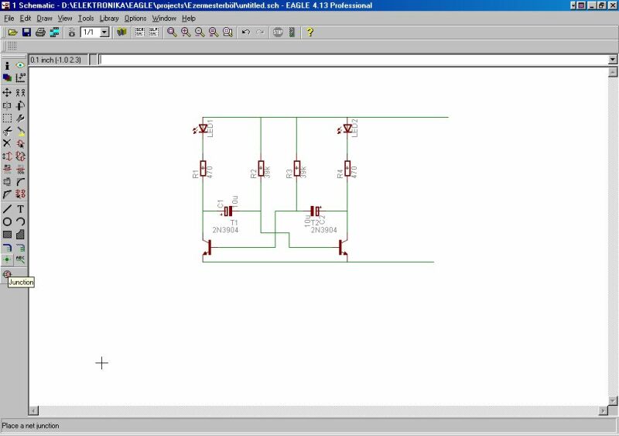This screenshot has height=436, width=619.
Task: Open the Library menu
Action: click(x=109, y=18)
